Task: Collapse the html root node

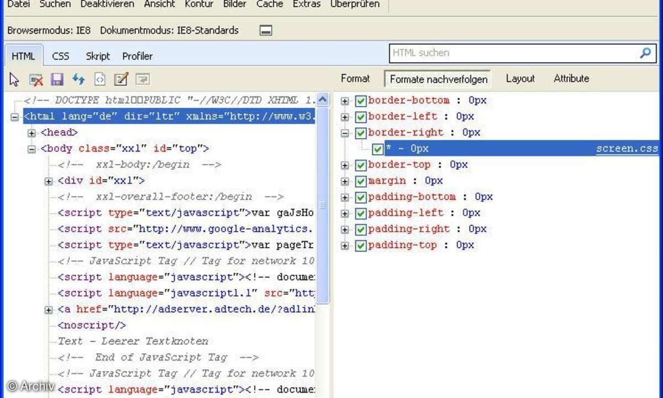Action: pyautogui.click(x=15, y=117)
